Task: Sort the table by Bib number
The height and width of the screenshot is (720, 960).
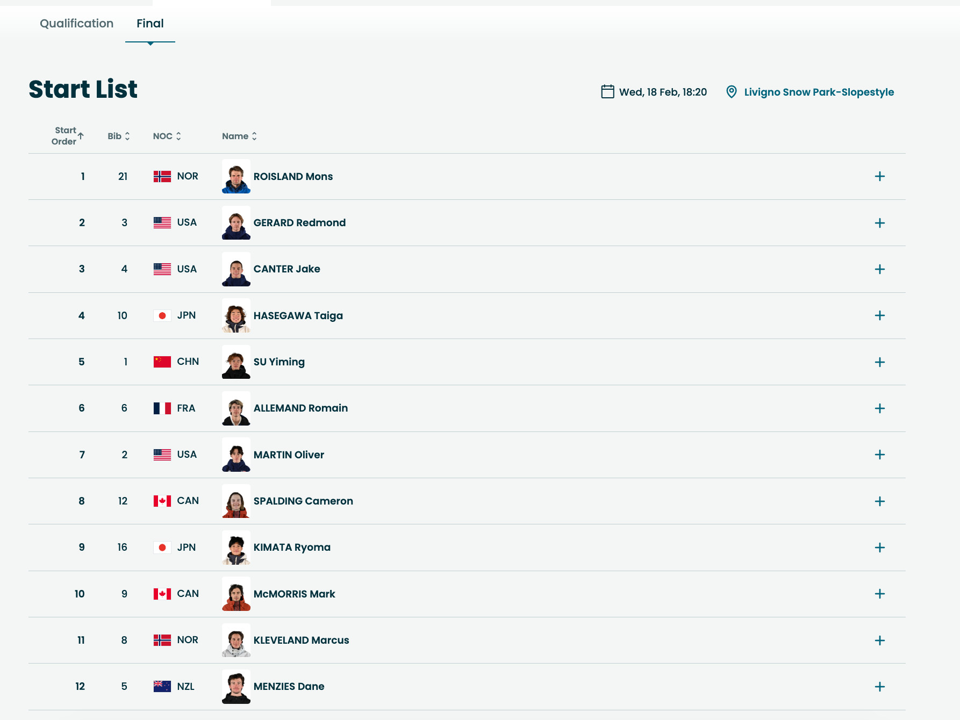Action: (118, 136)
